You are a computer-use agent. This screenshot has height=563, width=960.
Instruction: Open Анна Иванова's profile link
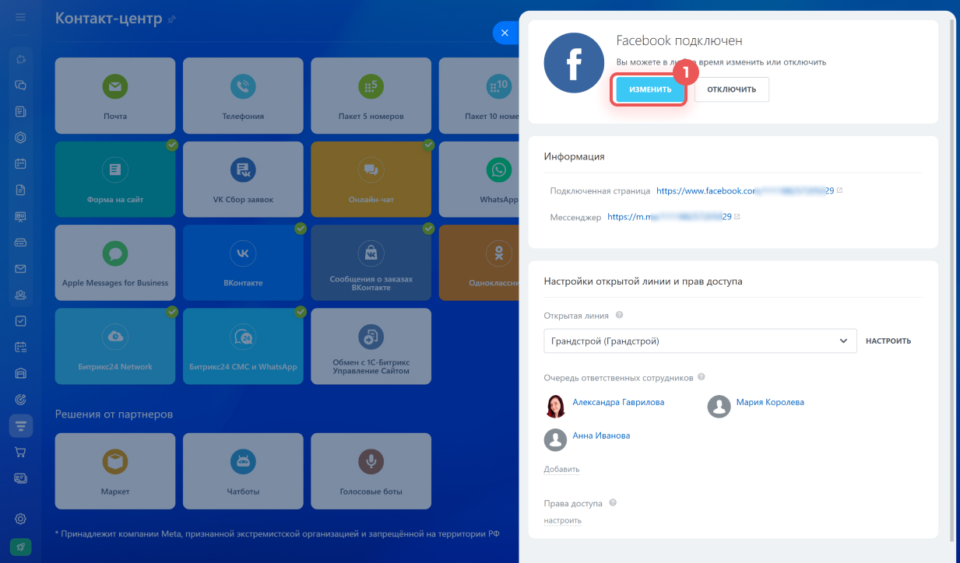pos(601,435)
